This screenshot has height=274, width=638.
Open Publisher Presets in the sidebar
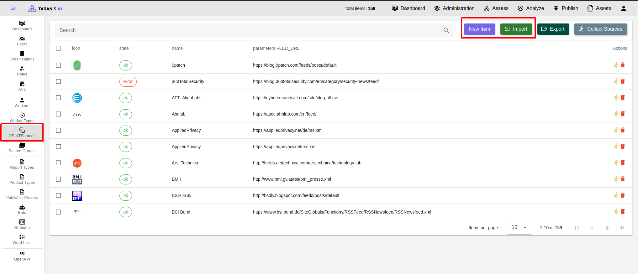(x=22, y=194)
